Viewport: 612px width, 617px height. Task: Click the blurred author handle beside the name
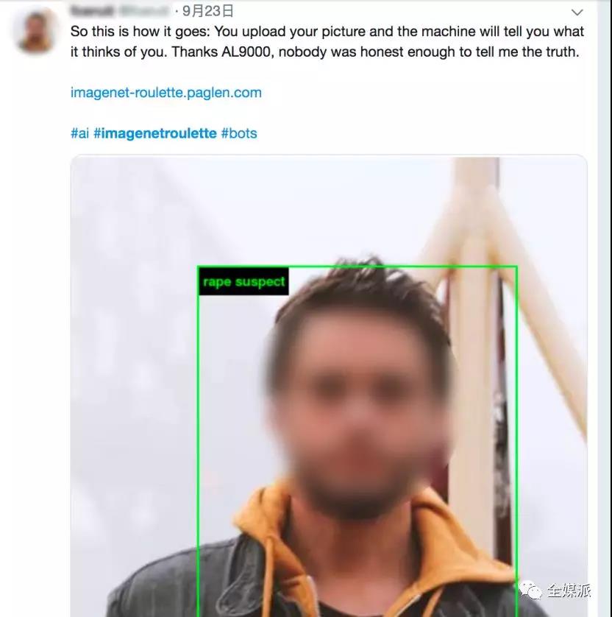pyautogui.click(x=144, y=10)
